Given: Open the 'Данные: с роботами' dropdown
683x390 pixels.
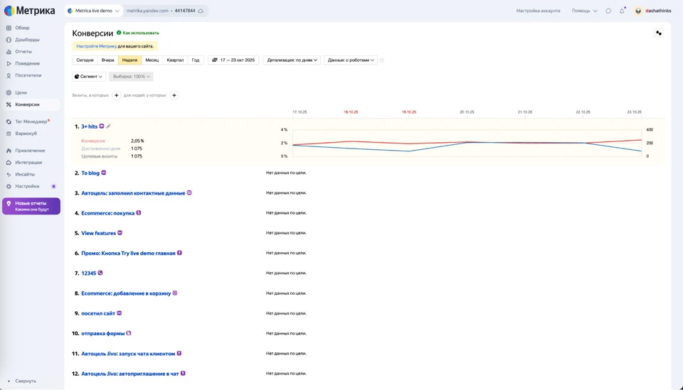Looking at the screenshot, I should [350, 60].
